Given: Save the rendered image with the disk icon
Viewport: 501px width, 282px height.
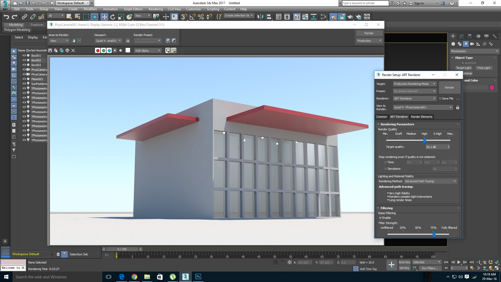Looking at the screenshot, I should [x=50, y=50].
